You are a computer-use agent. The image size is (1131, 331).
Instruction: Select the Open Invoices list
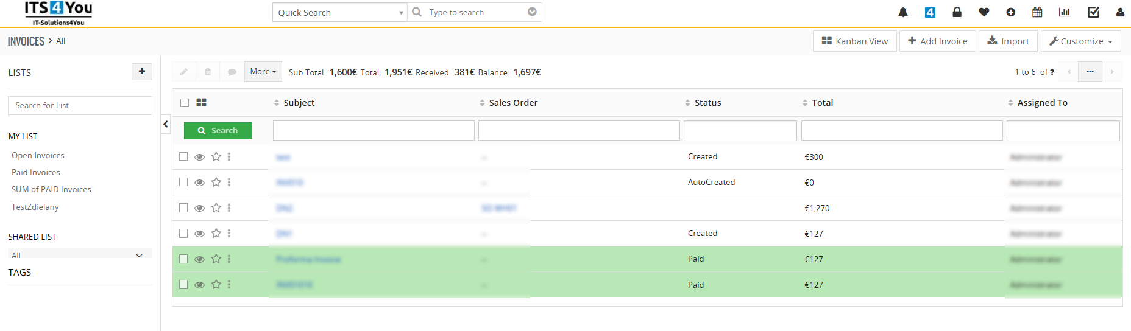pos(38,156)
